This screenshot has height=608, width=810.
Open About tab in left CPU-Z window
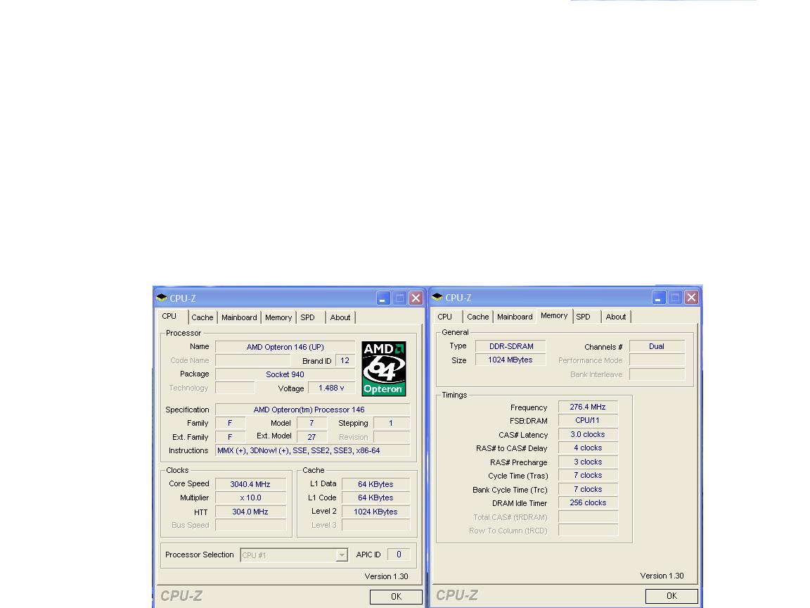click(x=340, y=317)
